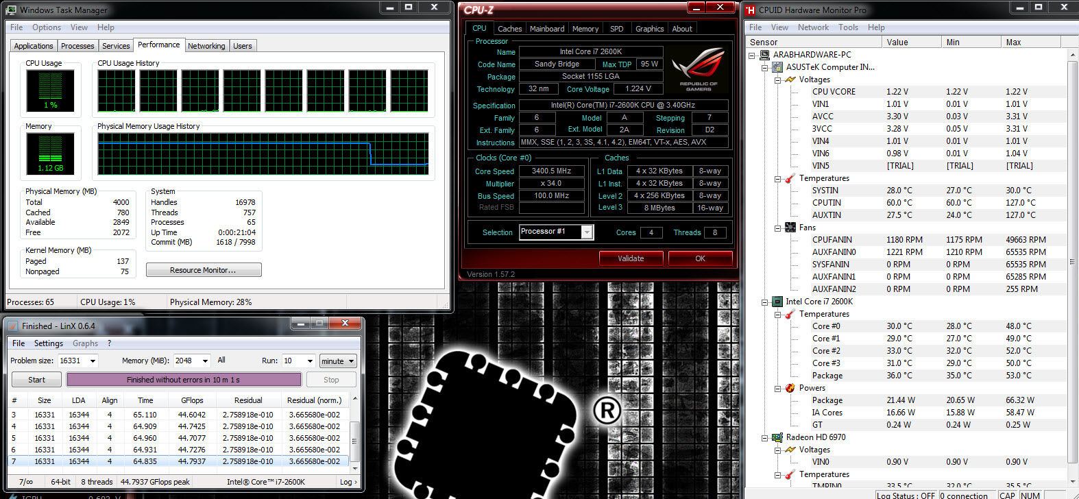Open the Network menu in HWMonitor

pos(813,27)
